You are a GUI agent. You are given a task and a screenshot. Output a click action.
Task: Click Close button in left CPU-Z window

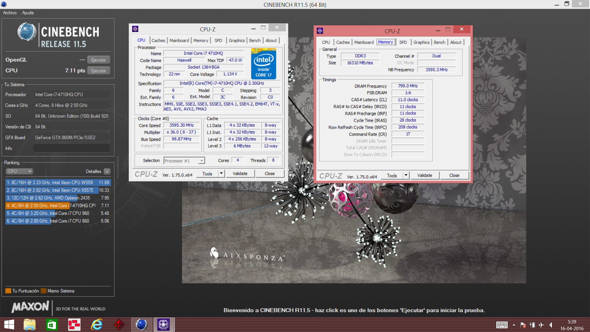pos(270,174)
